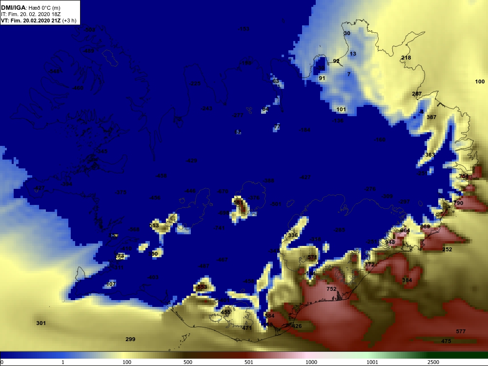Click the map value 101

341,109
